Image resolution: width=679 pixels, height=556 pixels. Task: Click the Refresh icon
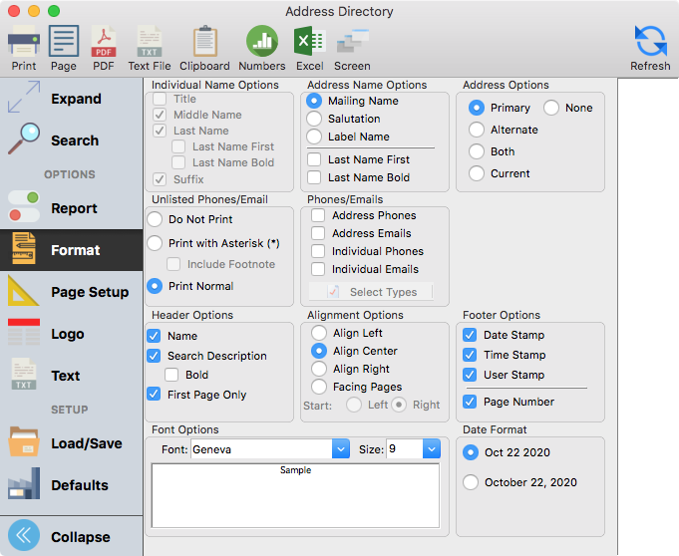(x=650, y=46)
